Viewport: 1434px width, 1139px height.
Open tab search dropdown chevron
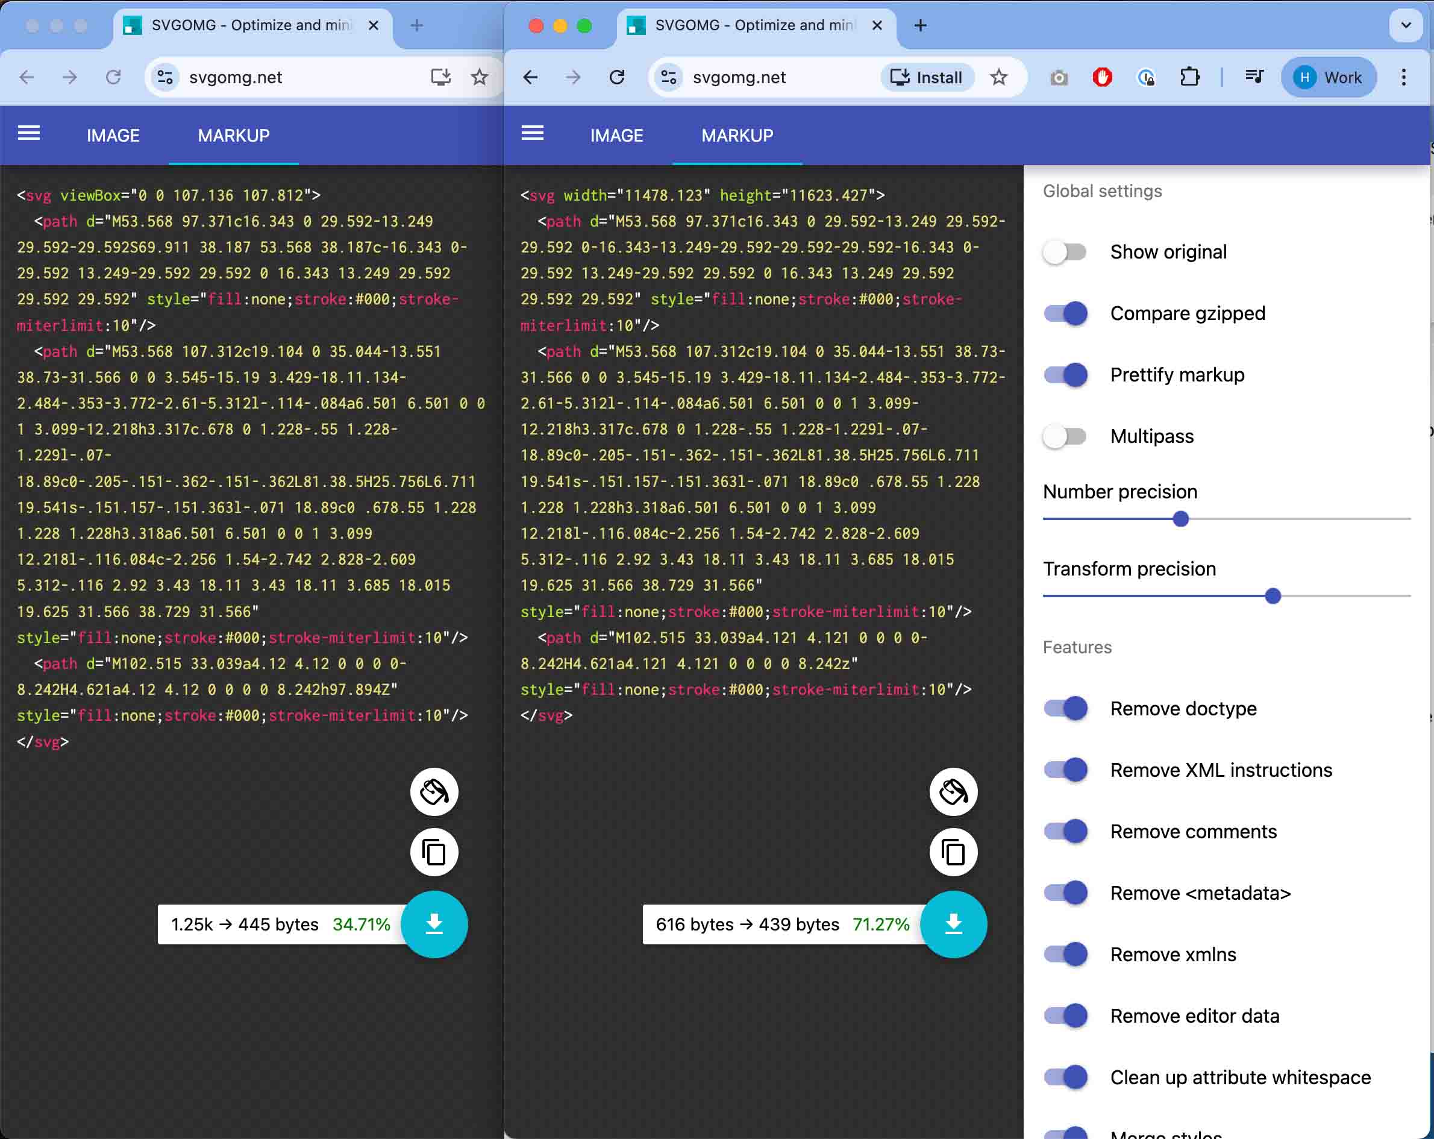(x=1406, y=26)
